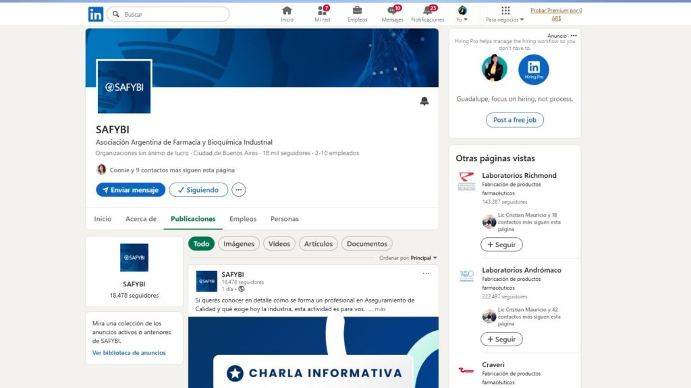Image resolution: width=691 pixels, height=388 pixels.
Task: Follow Laboratorios Richmond with Seguir button
Action: [x=501, y=245]
